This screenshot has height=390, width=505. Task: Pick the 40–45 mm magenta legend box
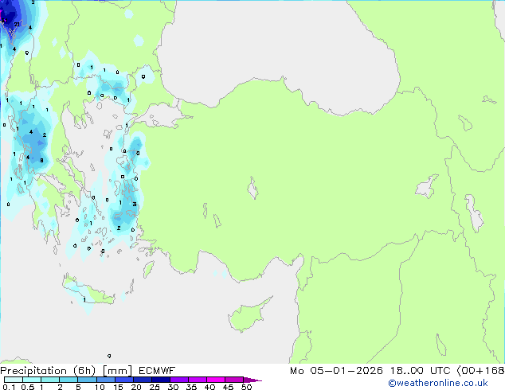tap(216, 380)
